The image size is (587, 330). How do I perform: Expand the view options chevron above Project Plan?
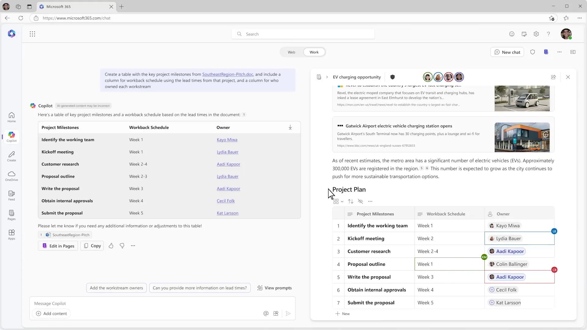342,201
